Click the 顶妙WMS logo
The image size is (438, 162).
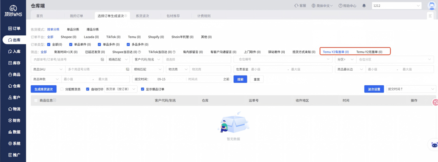point(13,11)
